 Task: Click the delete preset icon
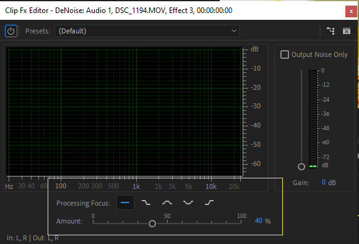347,31
